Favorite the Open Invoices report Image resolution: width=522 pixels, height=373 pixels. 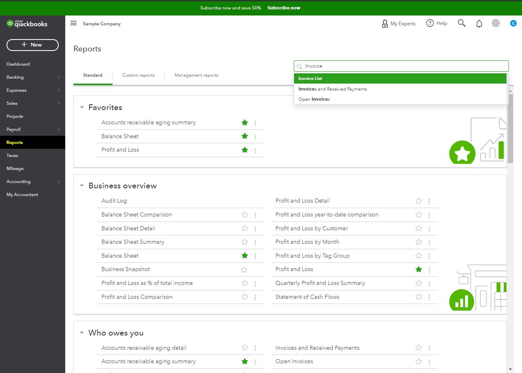tap(418, 361)
